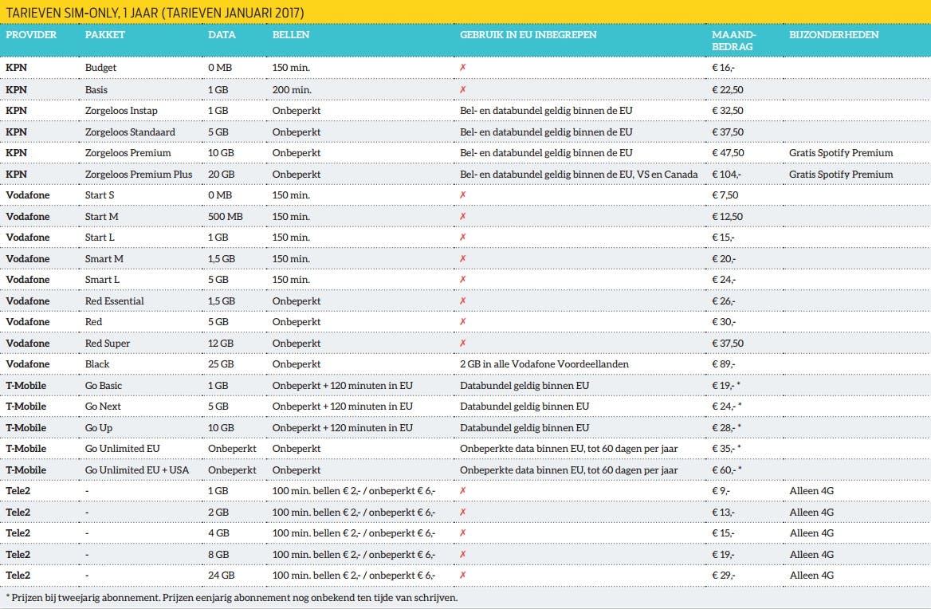Click the red cross in the Tele2 1 GB row
Screen dimensions: 931x609
[x=462, y=491]
